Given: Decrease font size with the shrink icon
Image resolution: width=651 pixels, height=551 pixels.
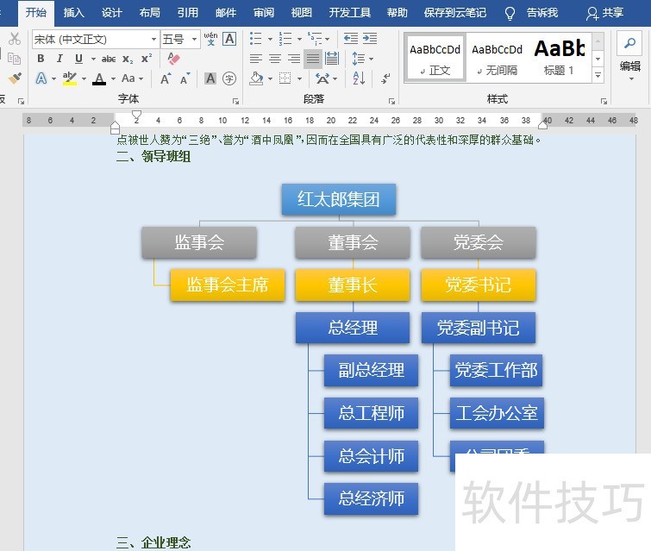Looking at the screenshot, I should [185, 78].
